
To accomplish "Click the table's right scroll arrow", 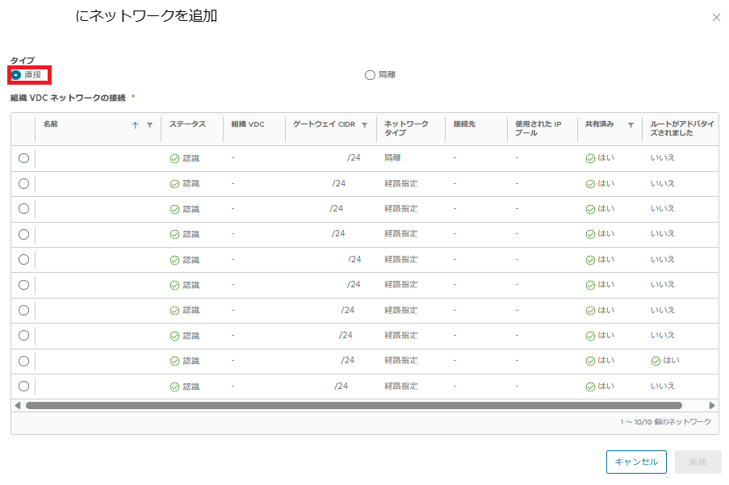I will (712, 405).
